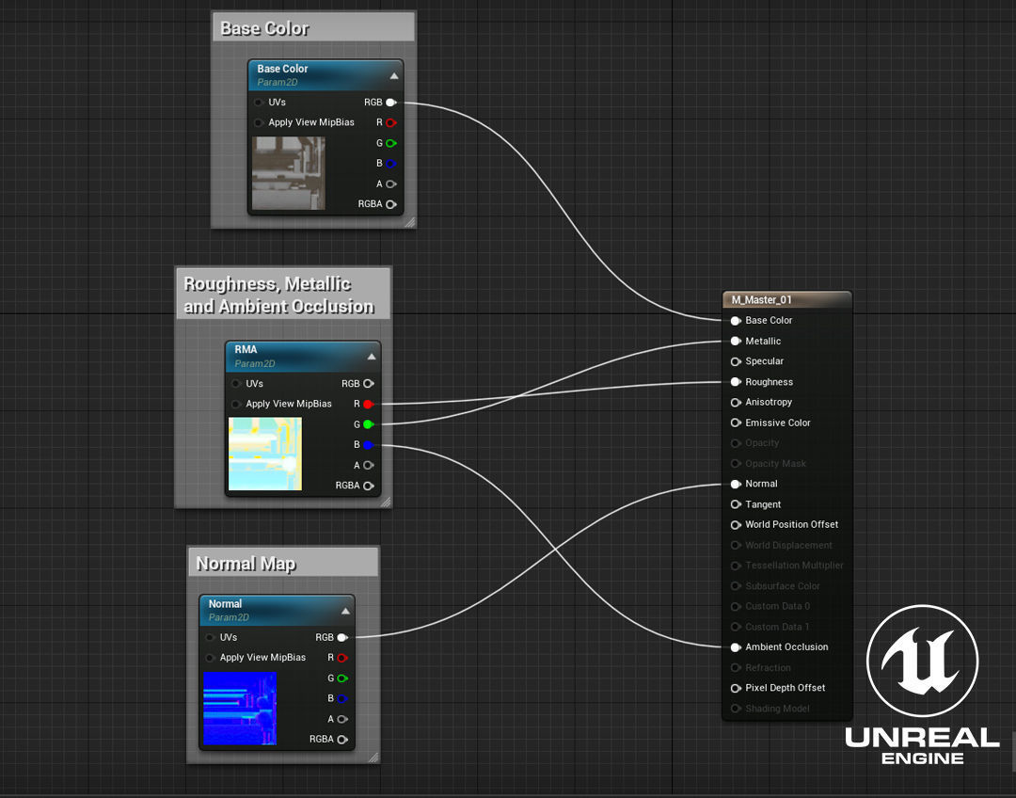The image size is (1016, 798).
Task: Select the M_Master_01 material node title
Action: 786,300
